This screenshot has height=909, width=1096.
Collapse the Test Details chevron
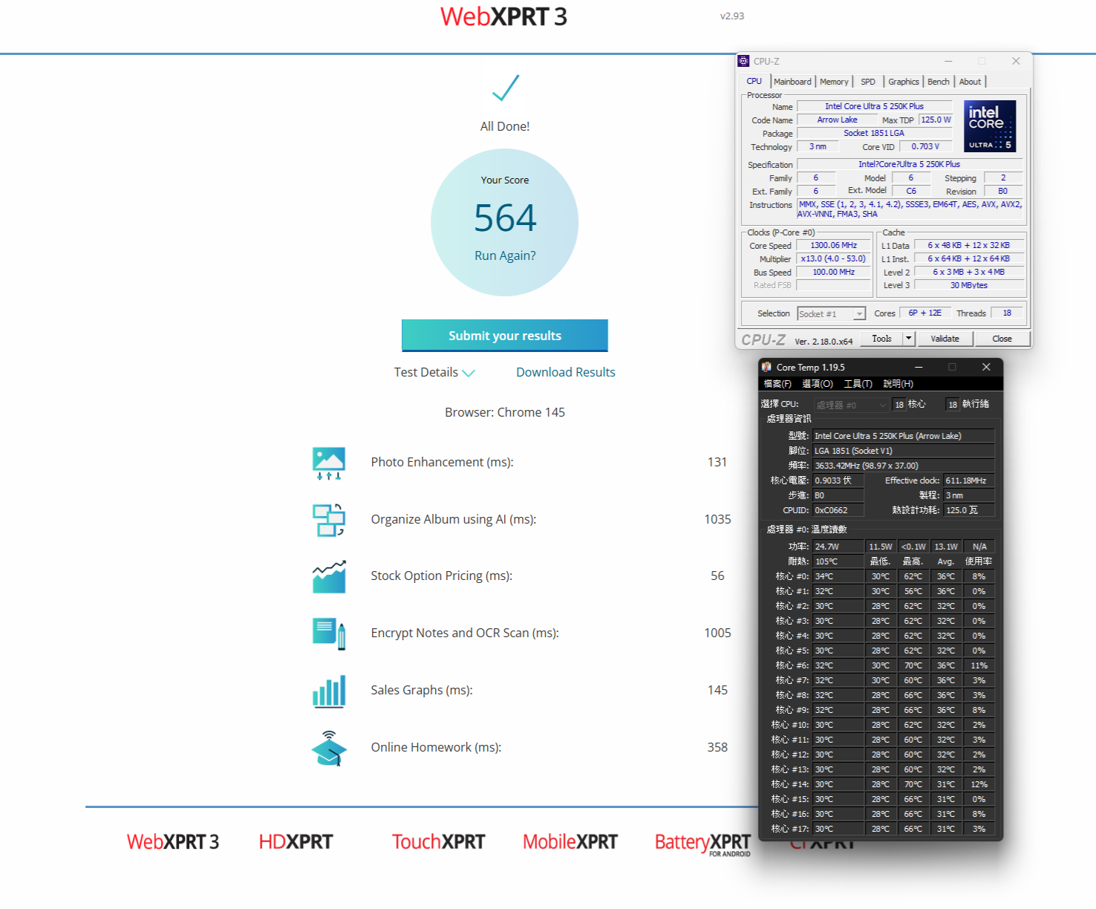[469, 373]
